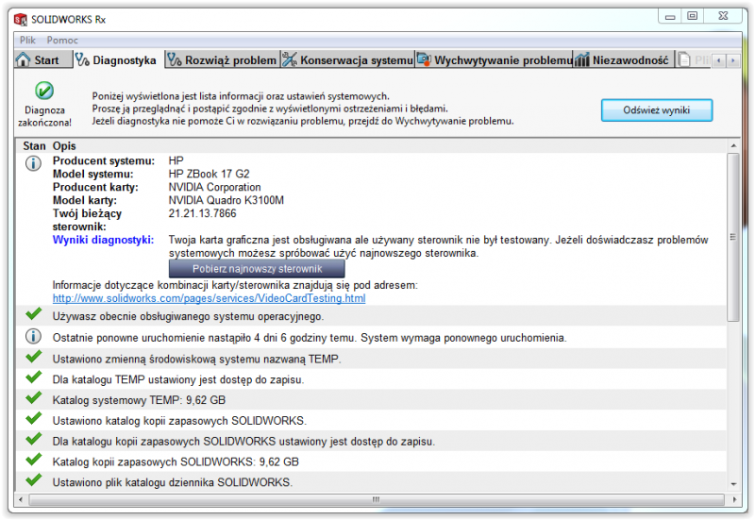The width and height of the screenshot is (755, 520).
Task: Click the Wyniki diagnostyki label
Action: click(103, 240)
